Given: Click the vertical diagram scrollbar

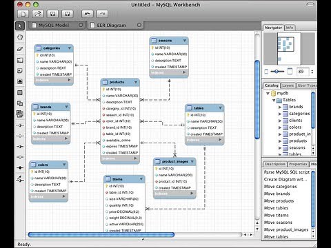Looking at the screenshot, I should coord(257,99).
